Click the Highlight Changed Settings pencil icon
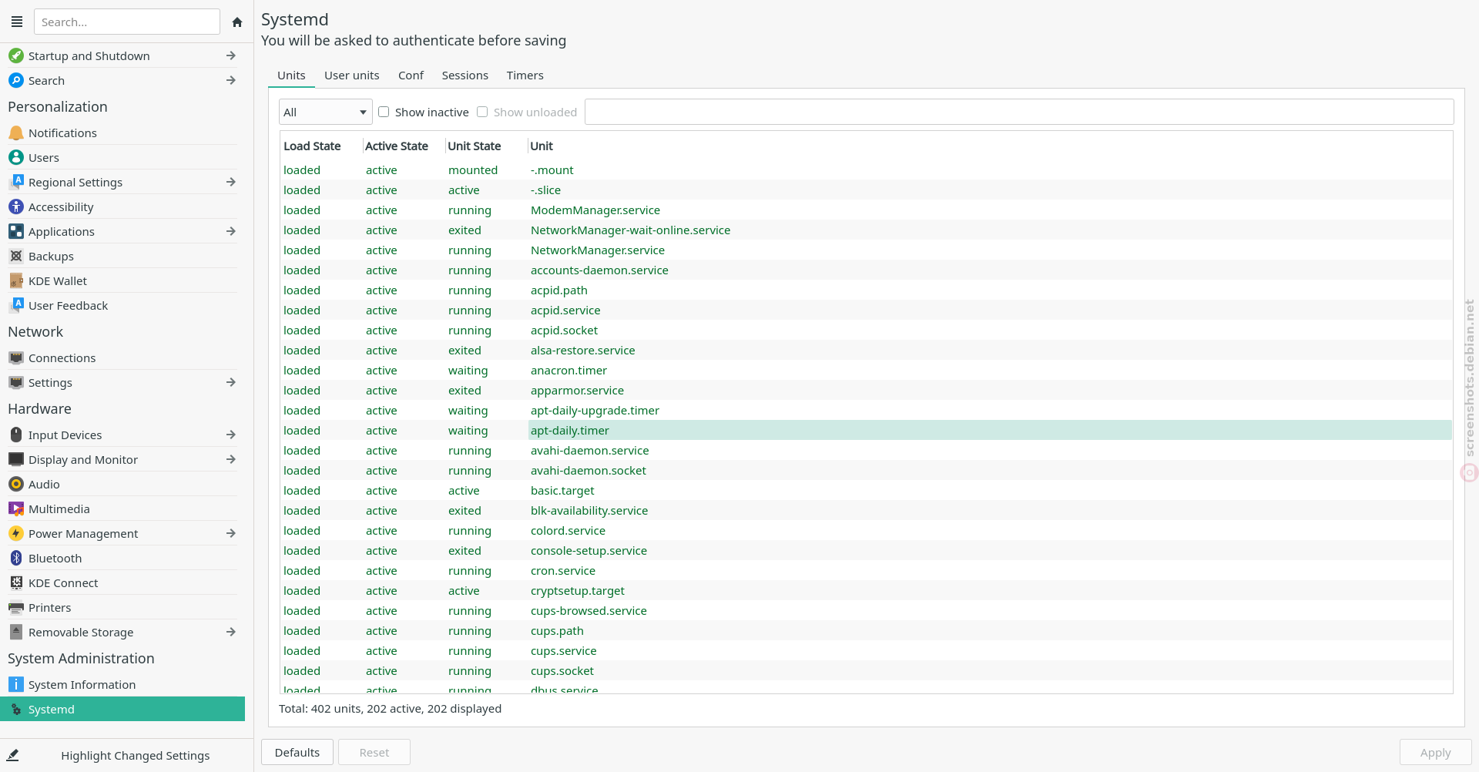Image resolution: width=1479 pixels, height=772 pixels. point(12,755)
